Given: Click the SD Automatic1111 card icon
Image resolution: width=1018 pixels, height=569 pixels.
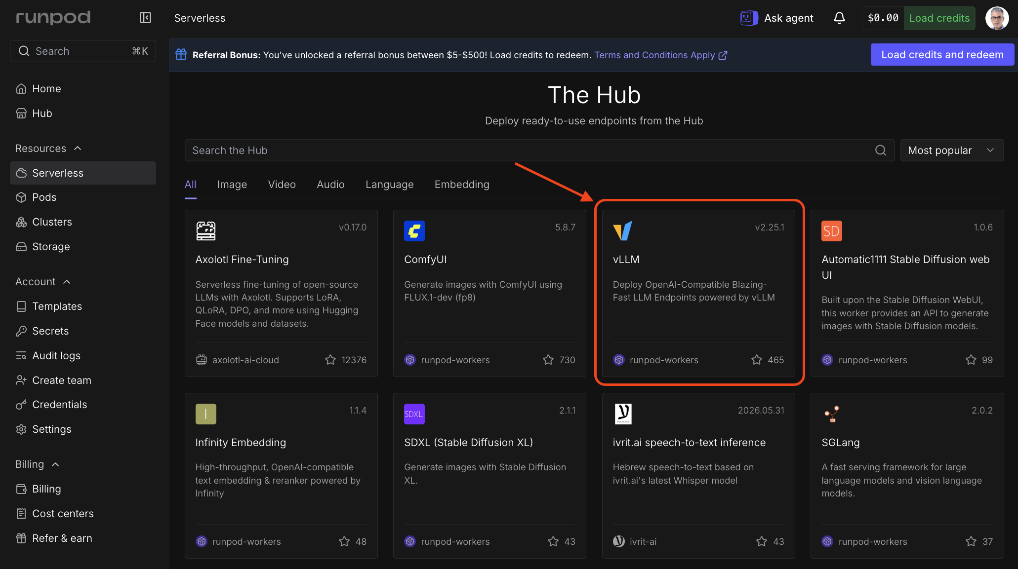Looking at the screenshot, I should click(x=832, y=231).
